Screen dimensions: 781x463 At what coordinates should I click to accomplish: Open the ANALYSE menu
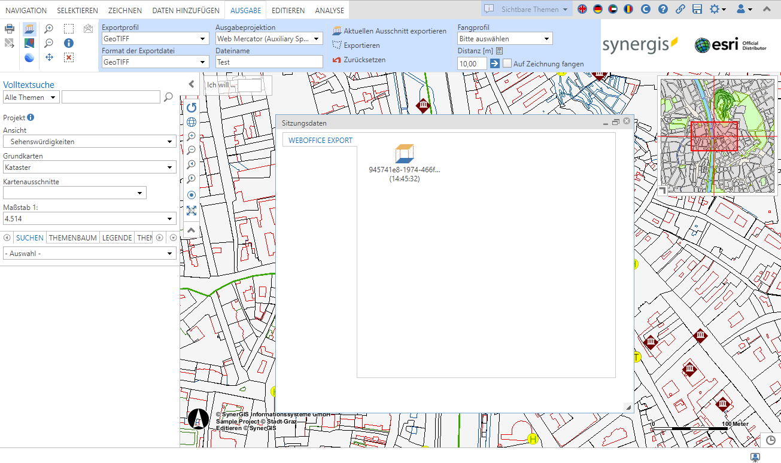(329, 10)
